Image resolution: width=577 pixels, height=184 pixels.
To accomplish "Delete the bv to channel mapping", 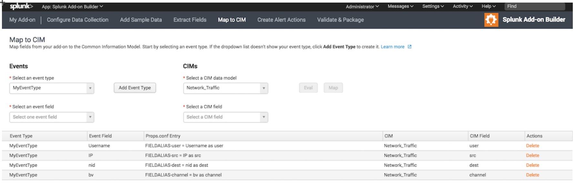I will coord(532,175).
